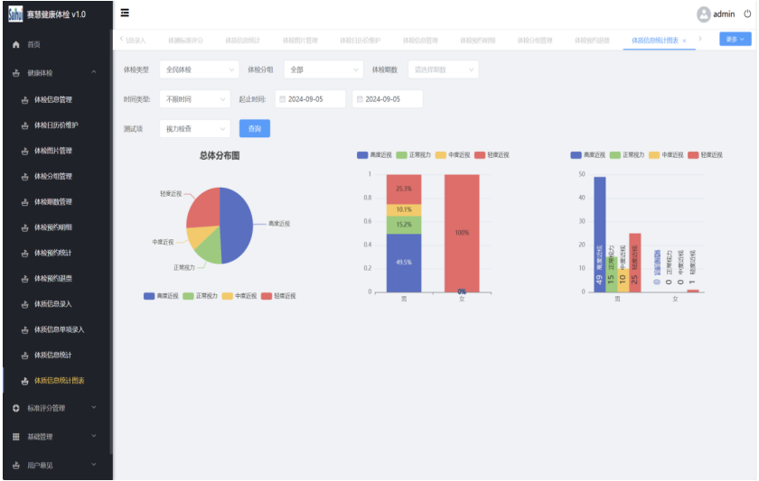The height and width of the screenshot is (481, 759).
Task: Toggle 高度近视 legend in pie chart
Action: pos(161,296)
